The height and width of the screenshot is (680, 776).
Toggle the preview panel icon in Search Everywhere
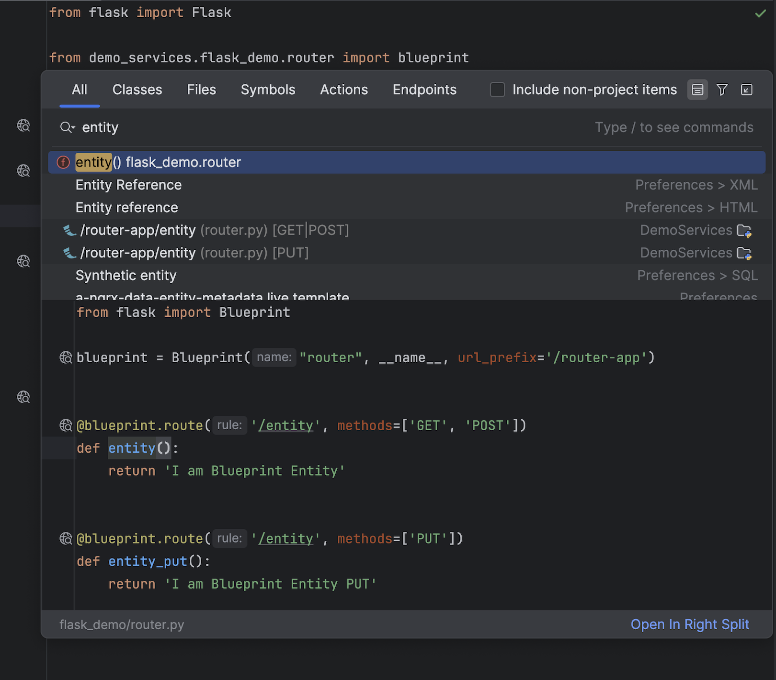697,89
